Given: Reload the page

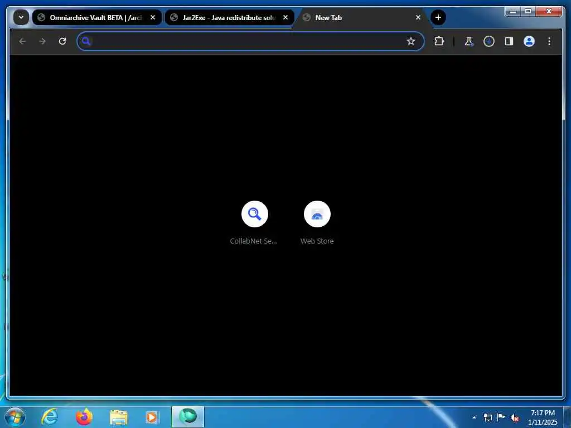Looking at the screenshot, I should [62, 41].
